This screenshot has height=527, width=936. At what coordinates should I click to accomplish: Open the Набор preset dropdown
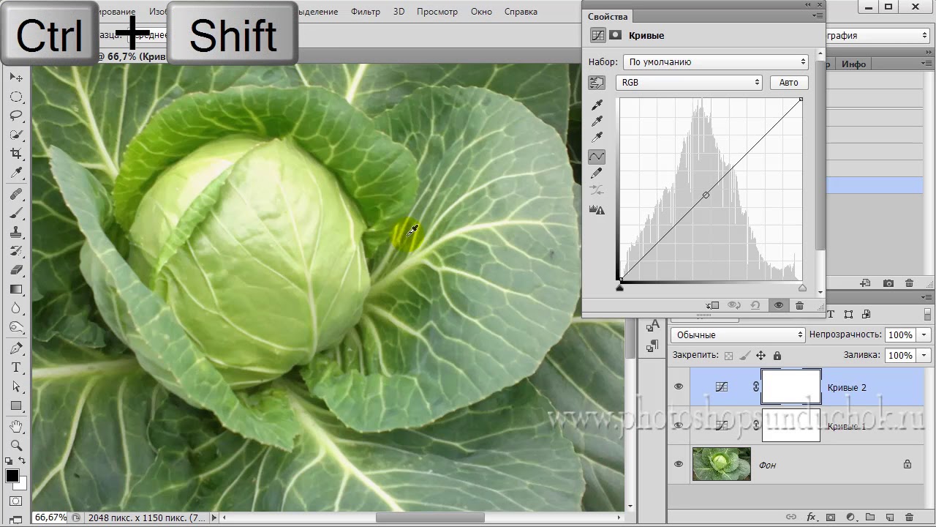tap(715, 62)
